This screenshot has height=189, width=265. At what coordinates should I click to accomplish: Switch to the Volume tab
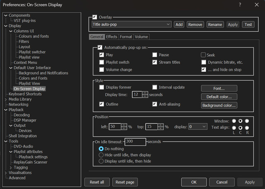pos(141,37)
